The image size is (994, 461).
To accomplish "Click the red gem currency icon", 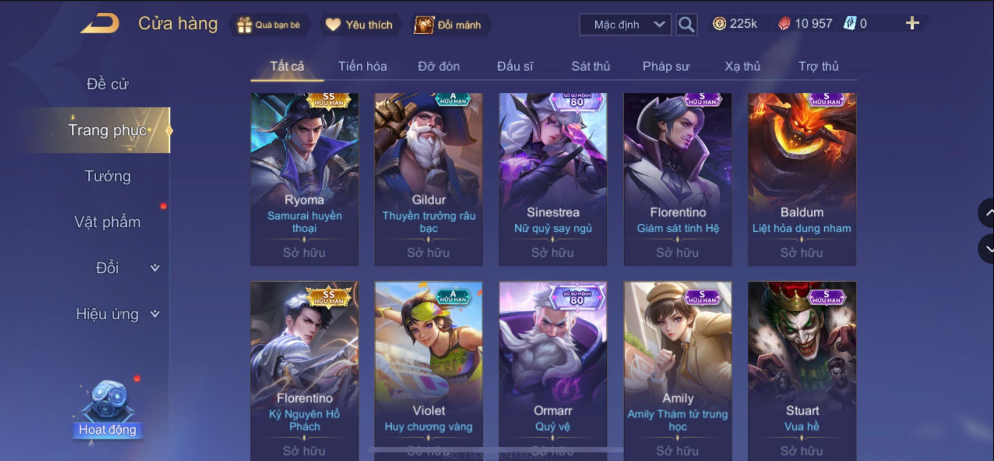I will (784, 24).
